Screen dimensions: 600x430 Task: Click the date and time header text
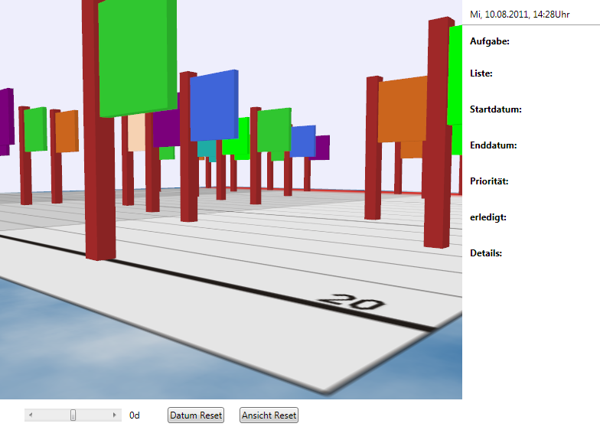514,15
